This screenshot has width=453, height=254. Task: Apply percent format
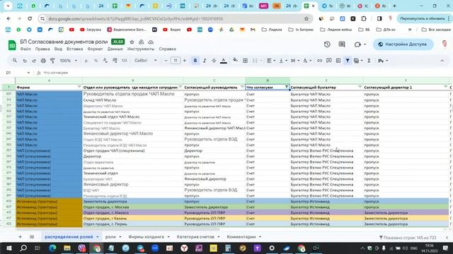pos(96,61)
